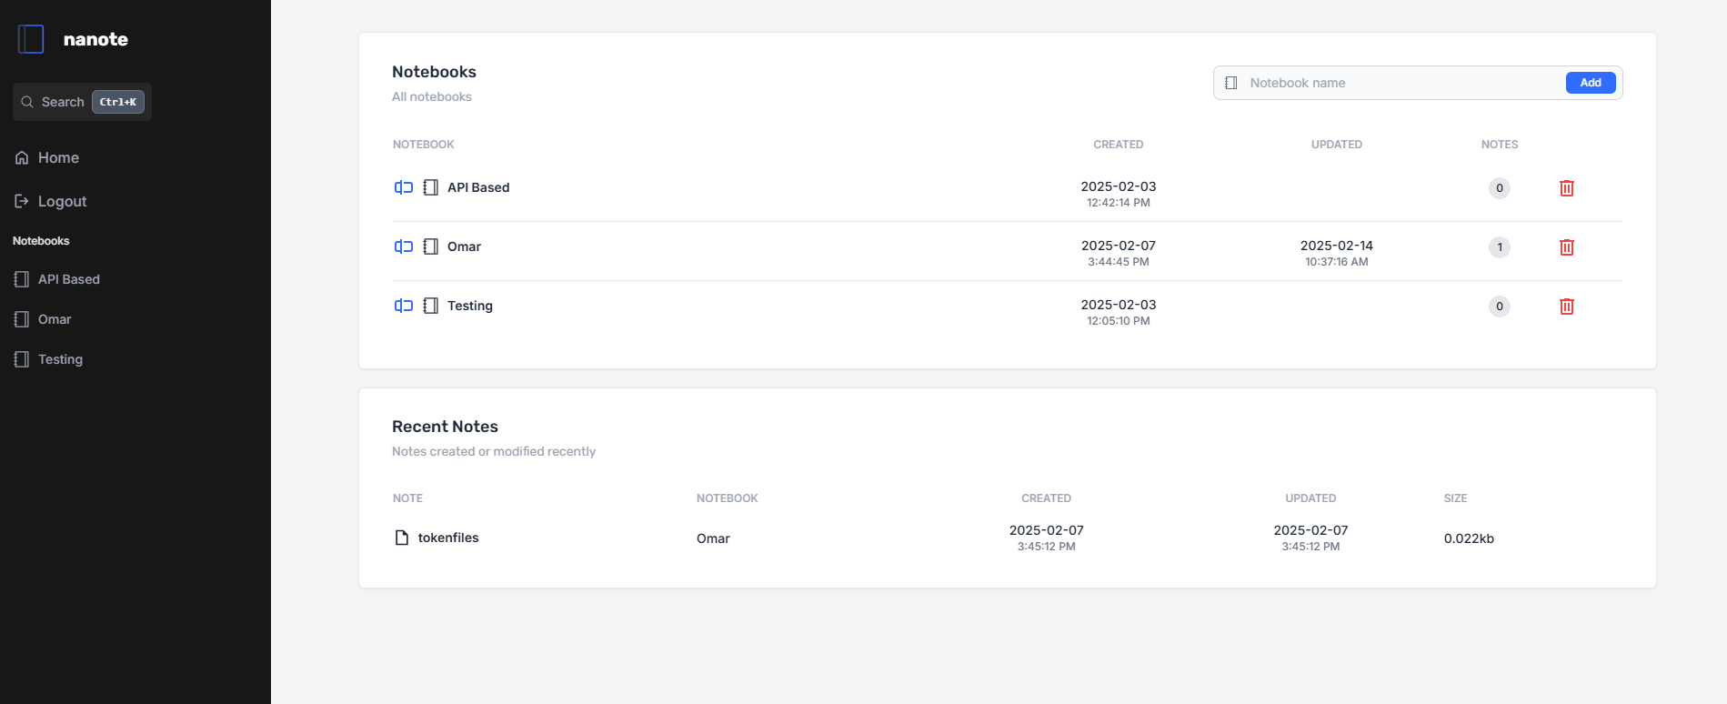Click the document icon beside tokenfiles note
Image resolution: width=1727 pixels, height=704 pixels.
tap(401, 538)
